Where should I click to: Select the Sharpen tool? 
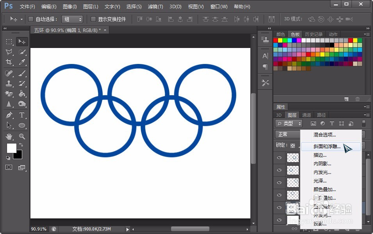[x=9, y=104]
